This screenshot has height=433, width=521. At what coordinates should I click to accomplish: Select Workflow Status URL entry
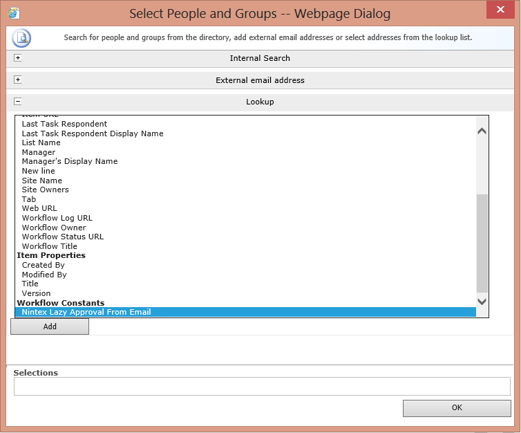63,237
